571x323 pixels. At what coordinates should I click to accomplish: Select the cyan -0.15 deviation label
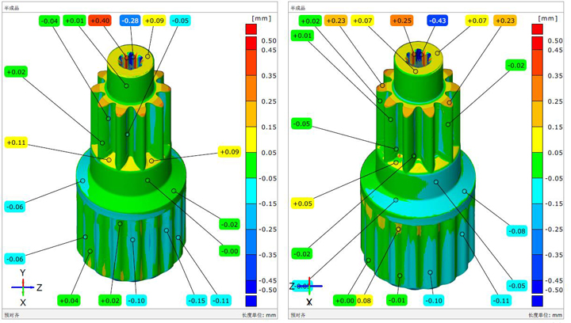tap(197, 300)
